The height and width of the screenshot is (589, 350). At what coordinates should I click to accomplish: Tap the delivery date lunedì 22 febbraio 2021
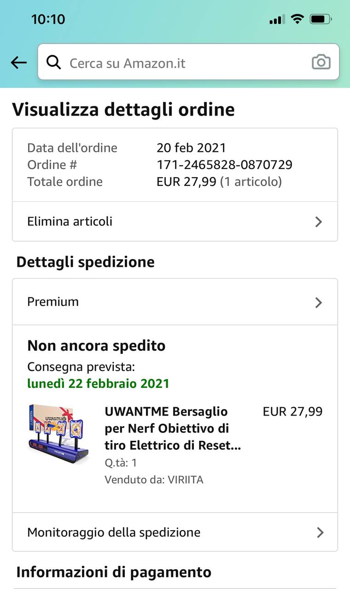pos(98,383)
